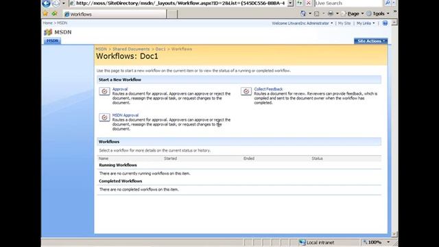The width and height of the screenshot is (439, 247).
Task: Click the MSDN site title
Action: coord(63,32)
